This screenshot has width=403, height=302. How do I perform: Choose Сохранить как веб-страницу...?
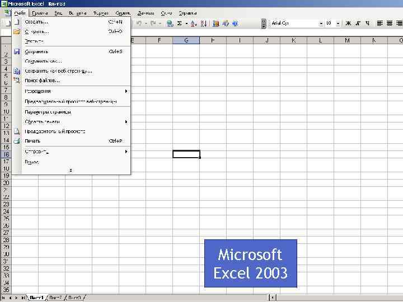tap(71, 71)
